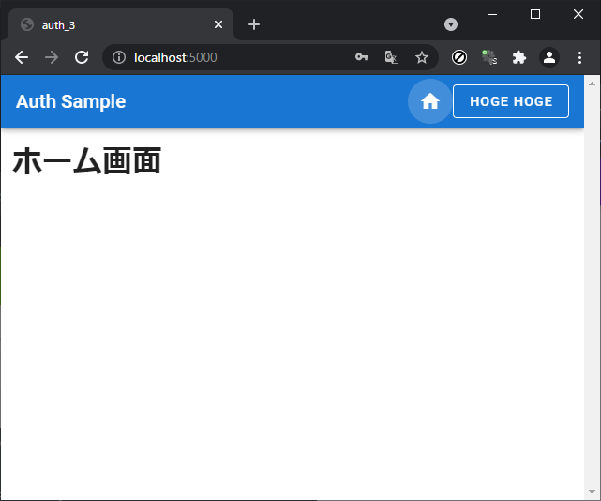Close the auth_3 tab
Image resolution: width=601 pixels, height=501 pixels.
(x=218, y=24)
